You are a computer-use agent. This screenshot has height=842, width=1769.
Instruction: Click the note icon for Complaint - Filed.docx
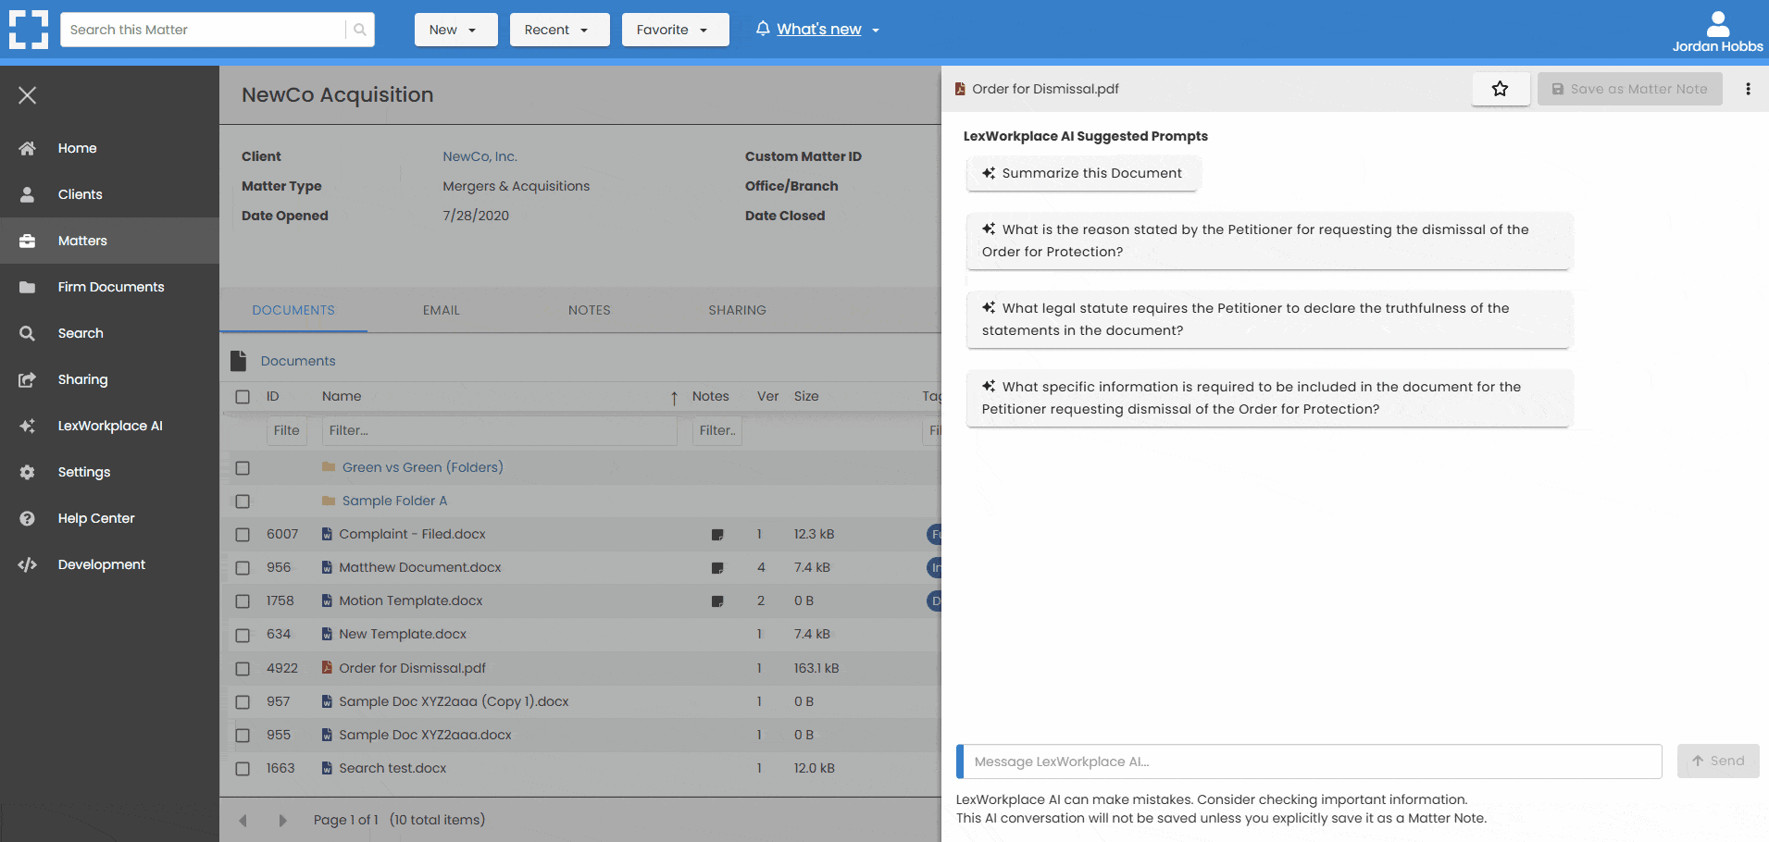coord(717,535)
